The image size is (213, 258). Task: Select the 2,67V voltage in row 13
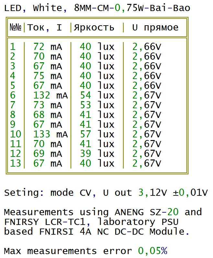click(147, 163)
